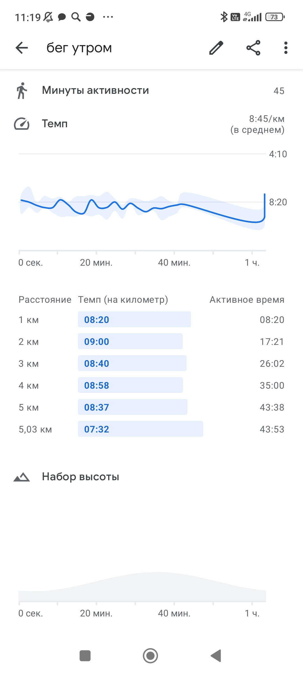Tap the mountain elevation icon
Screen dimensions: 303x674
22,477
